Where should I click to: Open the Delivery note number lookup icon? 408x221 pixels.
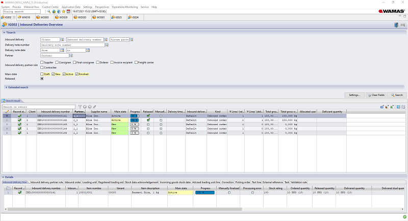[107, 45]
